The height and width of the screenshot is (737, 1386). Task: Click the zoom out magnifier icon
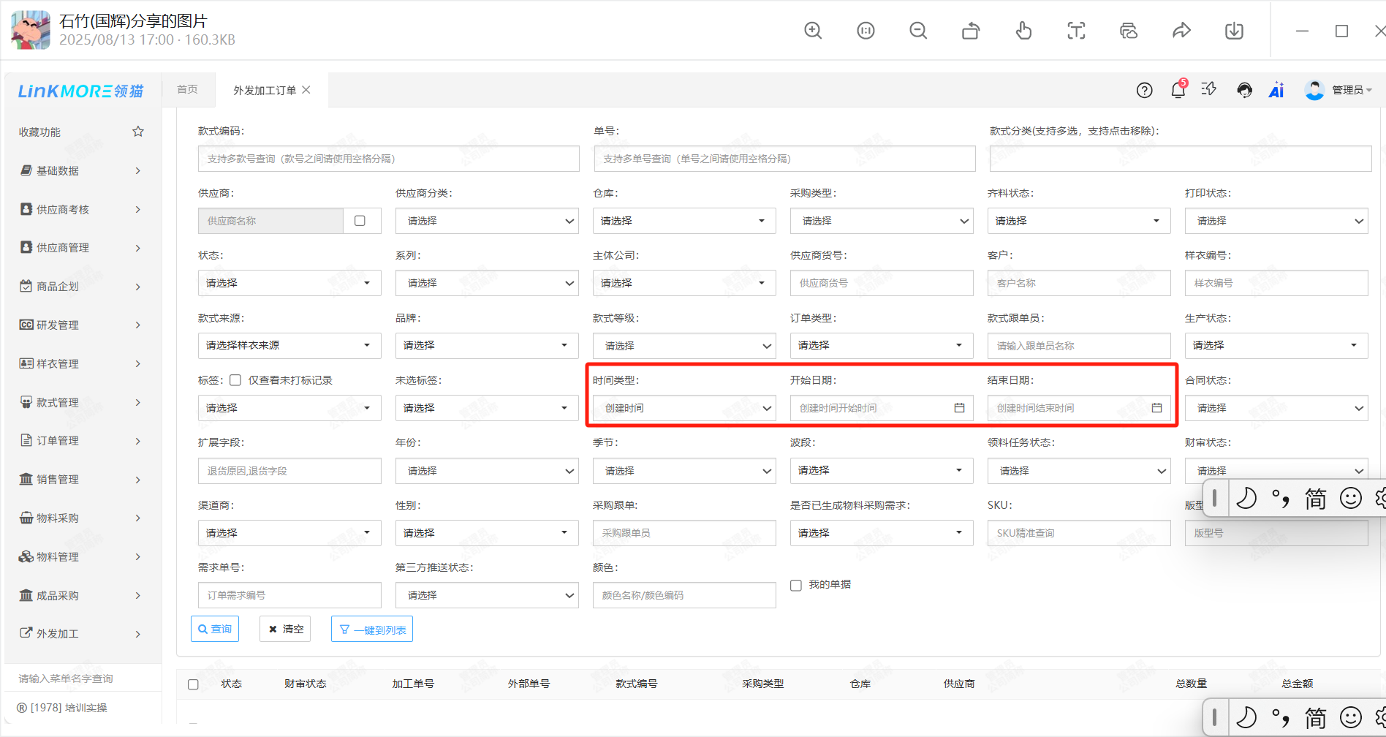918,31
